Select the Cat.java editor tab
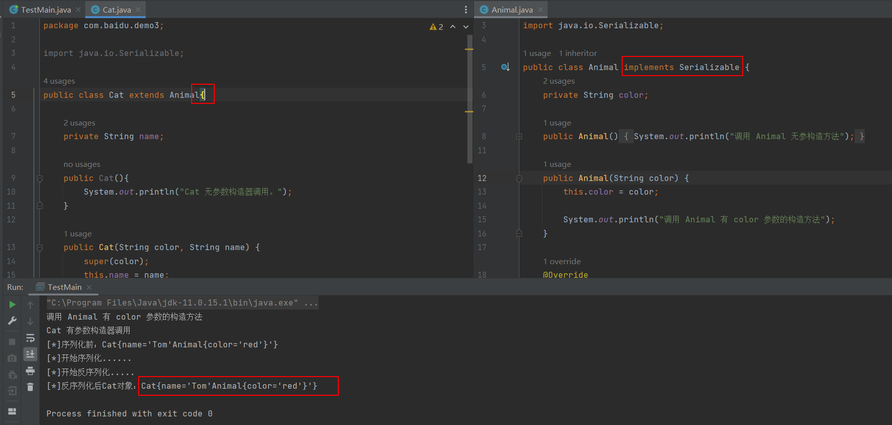 coord(116,10)
